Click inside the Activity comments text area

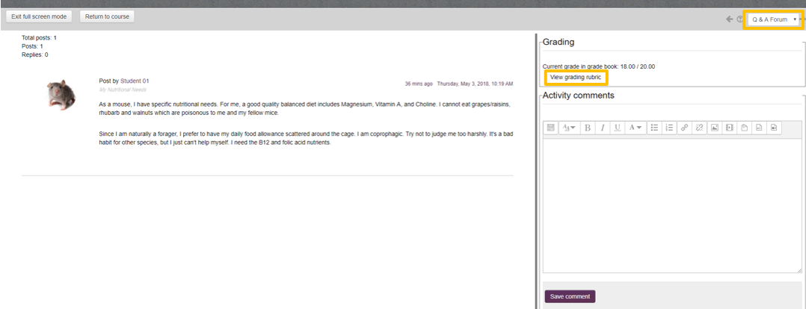click(671, 205)
